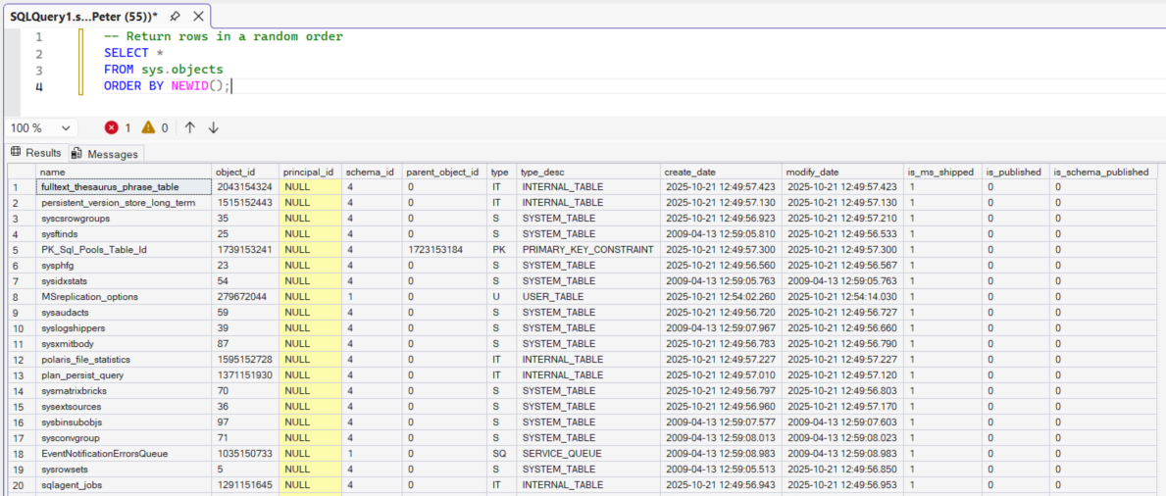
Task: Open the 100 % zoom dropdown
Action: 67,127
